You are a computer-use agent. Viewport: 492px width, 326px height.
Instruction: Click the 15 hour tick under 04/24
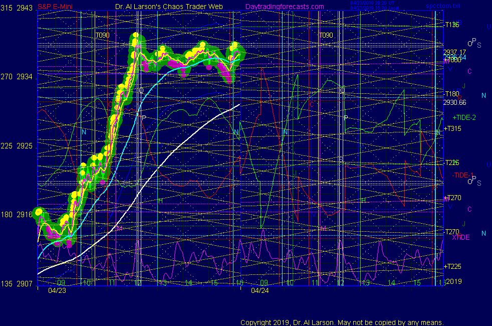416,283
